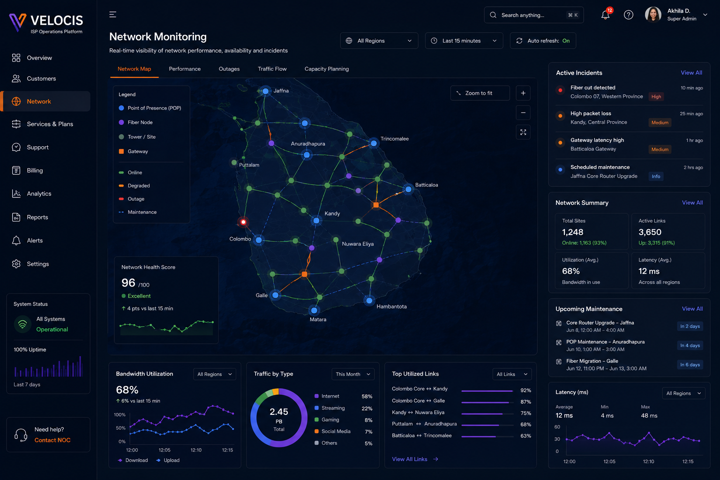The width and height of the screenshot is (720, 480).
Task: Switch to the Capacity Planning tab
Action: [327, 69]
